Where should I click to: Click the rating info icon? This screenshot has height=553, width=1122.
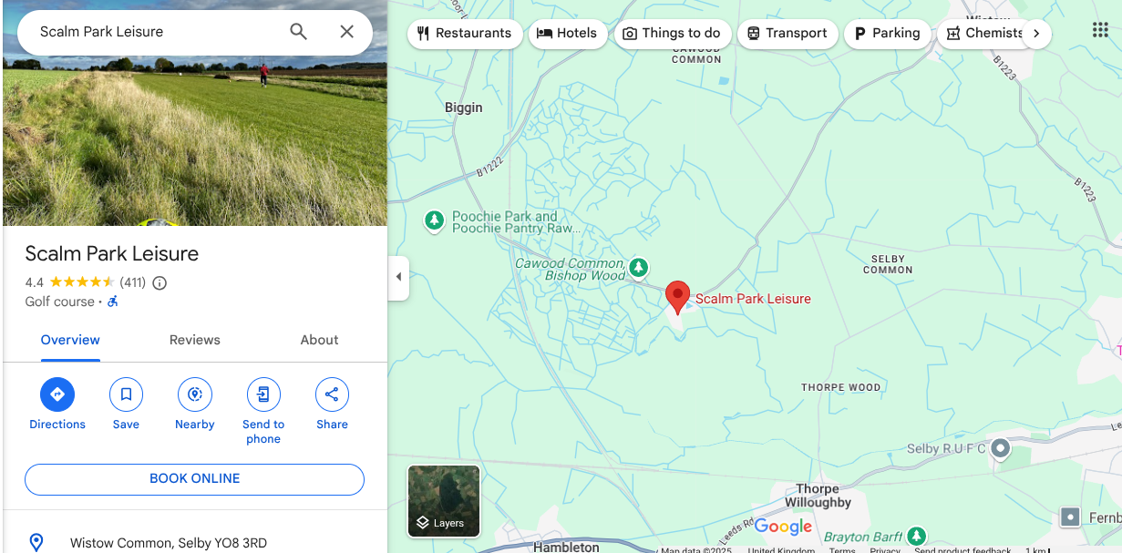[160, 282]
